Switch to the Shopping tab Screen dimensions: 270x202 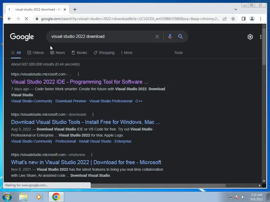click(x=104, y=53)
